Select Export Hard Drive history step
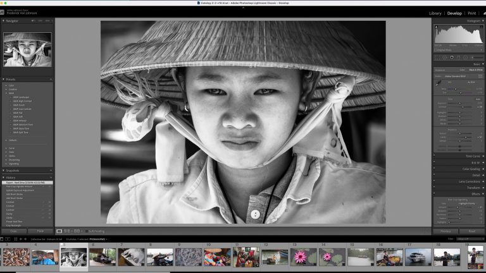The height and width of the screenshot is (273, 486). [x=27, y=183]
